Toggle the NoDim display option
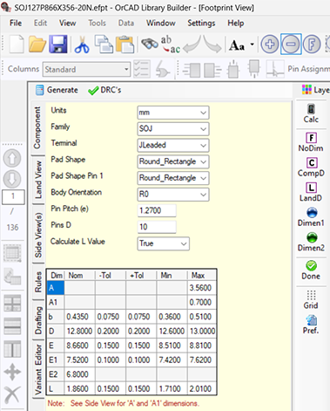 (x=311, y=142)
